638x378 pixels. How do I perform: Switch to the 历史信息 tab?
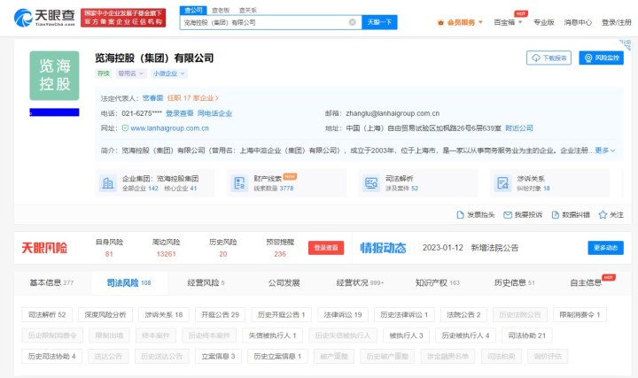[514, 282]
